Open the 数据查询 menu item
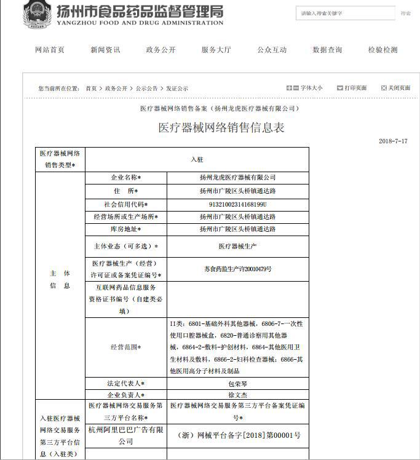Screen dimensions: 420x460 pos(327,50)
